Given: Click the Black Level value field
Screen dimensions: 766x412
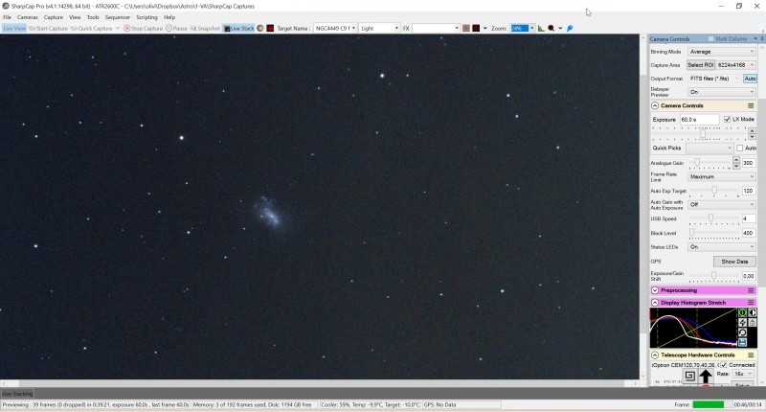Looking at the screenshot, I should coord(749,233).
